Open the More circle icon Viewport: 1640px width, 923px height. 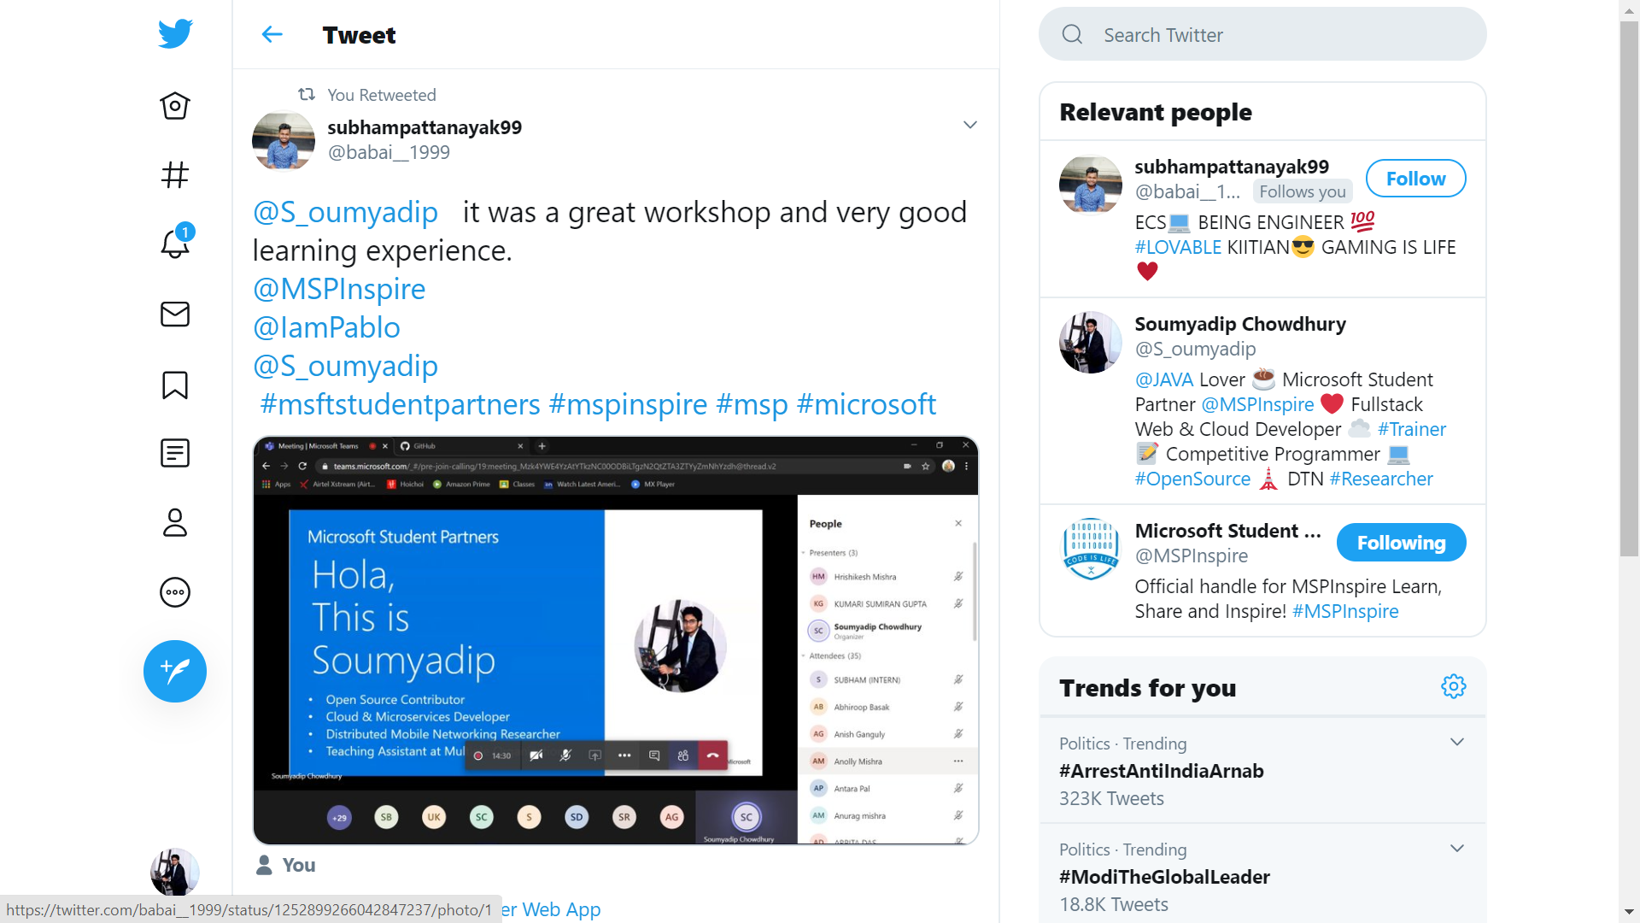pos(175,592)
